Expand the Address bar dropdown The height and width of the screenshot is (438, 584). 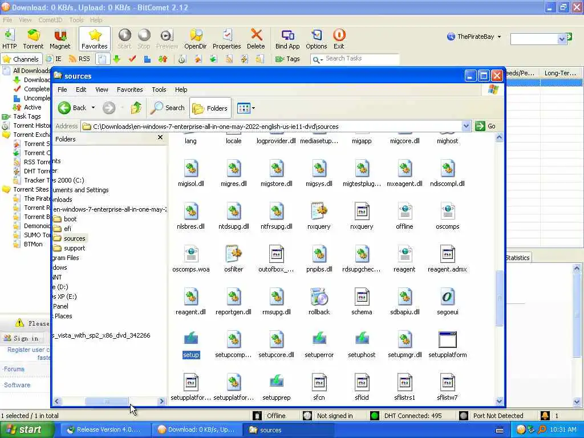[x=465, y=126]
